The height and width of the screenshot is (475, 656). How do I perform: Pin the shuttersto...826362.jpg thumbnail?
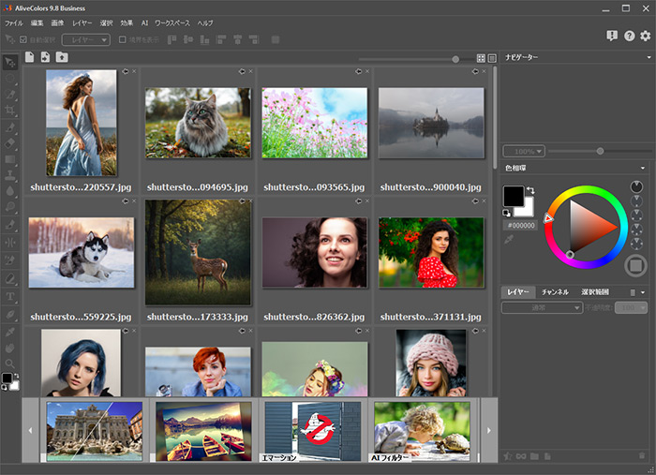coord(359,201)
